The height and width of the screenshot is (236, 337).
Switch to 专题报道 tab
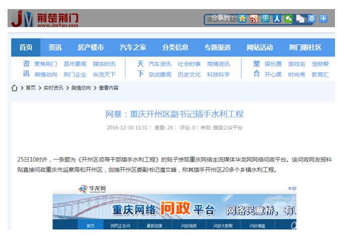[218, 48]
